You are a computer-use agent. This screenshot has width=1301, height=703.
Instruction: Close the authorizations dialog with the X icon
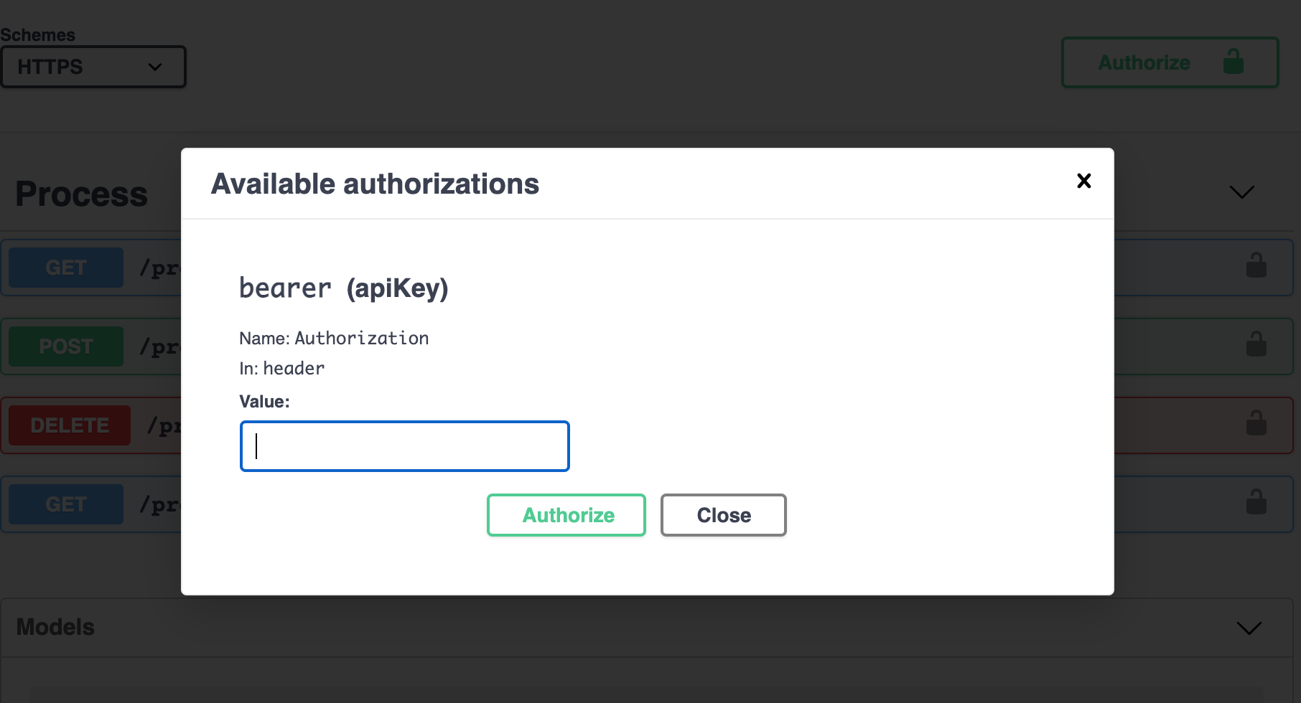point(1083,181)
